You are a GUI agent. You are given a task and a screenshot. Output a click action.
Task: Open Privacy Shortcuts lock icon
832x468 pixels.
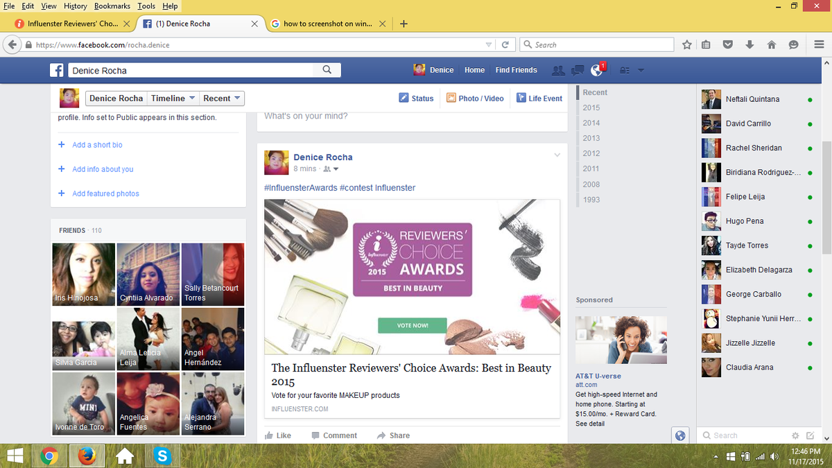tap(625, 70)
